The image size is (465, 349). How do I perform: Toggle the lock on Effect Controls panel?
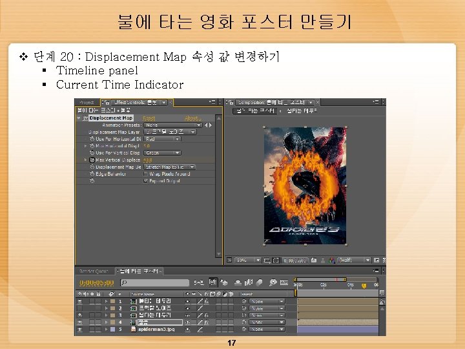[x=106, y=102]
